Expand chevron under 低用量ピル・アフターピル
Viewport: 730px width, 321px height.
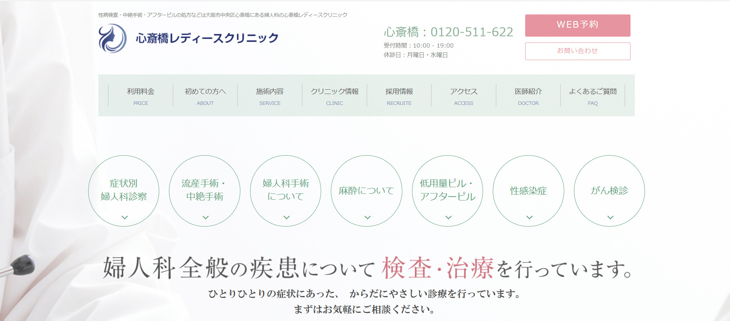[x=449, y=217]
